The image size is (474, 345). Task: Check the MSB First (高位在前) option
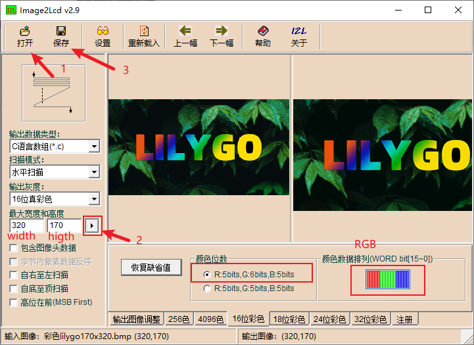pos(14,302)
